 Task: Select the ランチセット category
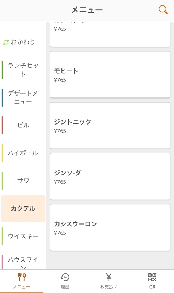23,70
